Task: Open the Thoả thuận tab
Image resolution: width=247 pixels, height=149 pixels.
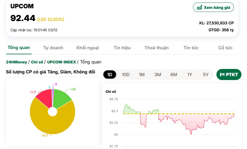Action: tap(157, 48)
